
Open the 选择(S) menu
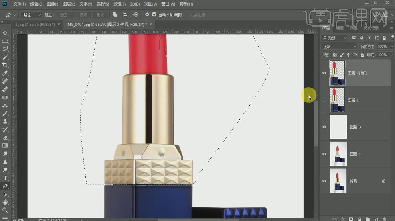pyautogui.click(x=103, y=4)
